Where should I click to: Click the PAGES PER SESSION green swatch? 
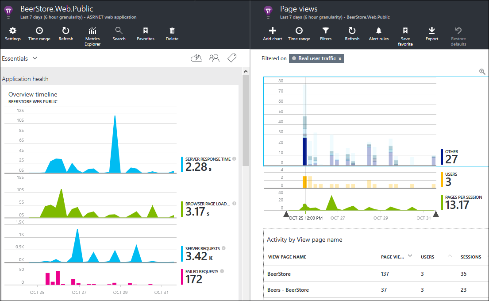[442, 202]
